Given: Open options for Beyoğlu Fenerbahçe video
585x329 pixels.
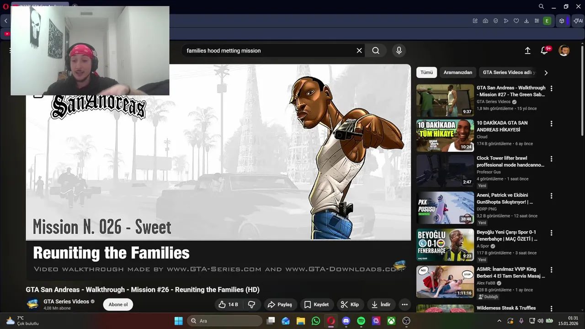Looking at the screenshot, I should coord(551,233).
